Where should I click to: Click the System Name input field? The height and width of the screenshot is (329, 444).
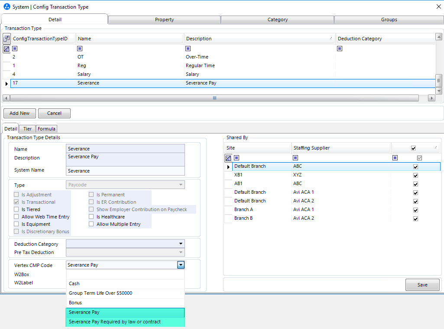tap(125, 171)
